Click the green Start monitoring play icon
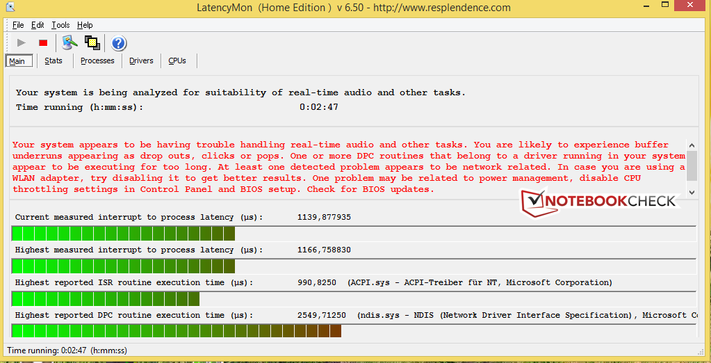711x363 pixels. 22,42
